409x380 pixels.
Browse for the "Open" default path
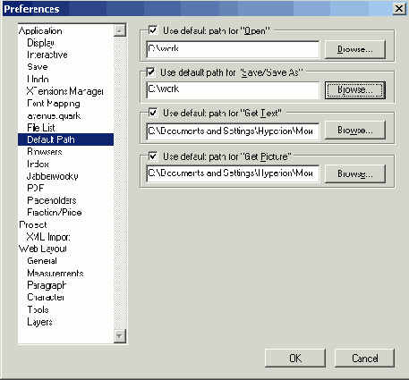tap(355, 49)
